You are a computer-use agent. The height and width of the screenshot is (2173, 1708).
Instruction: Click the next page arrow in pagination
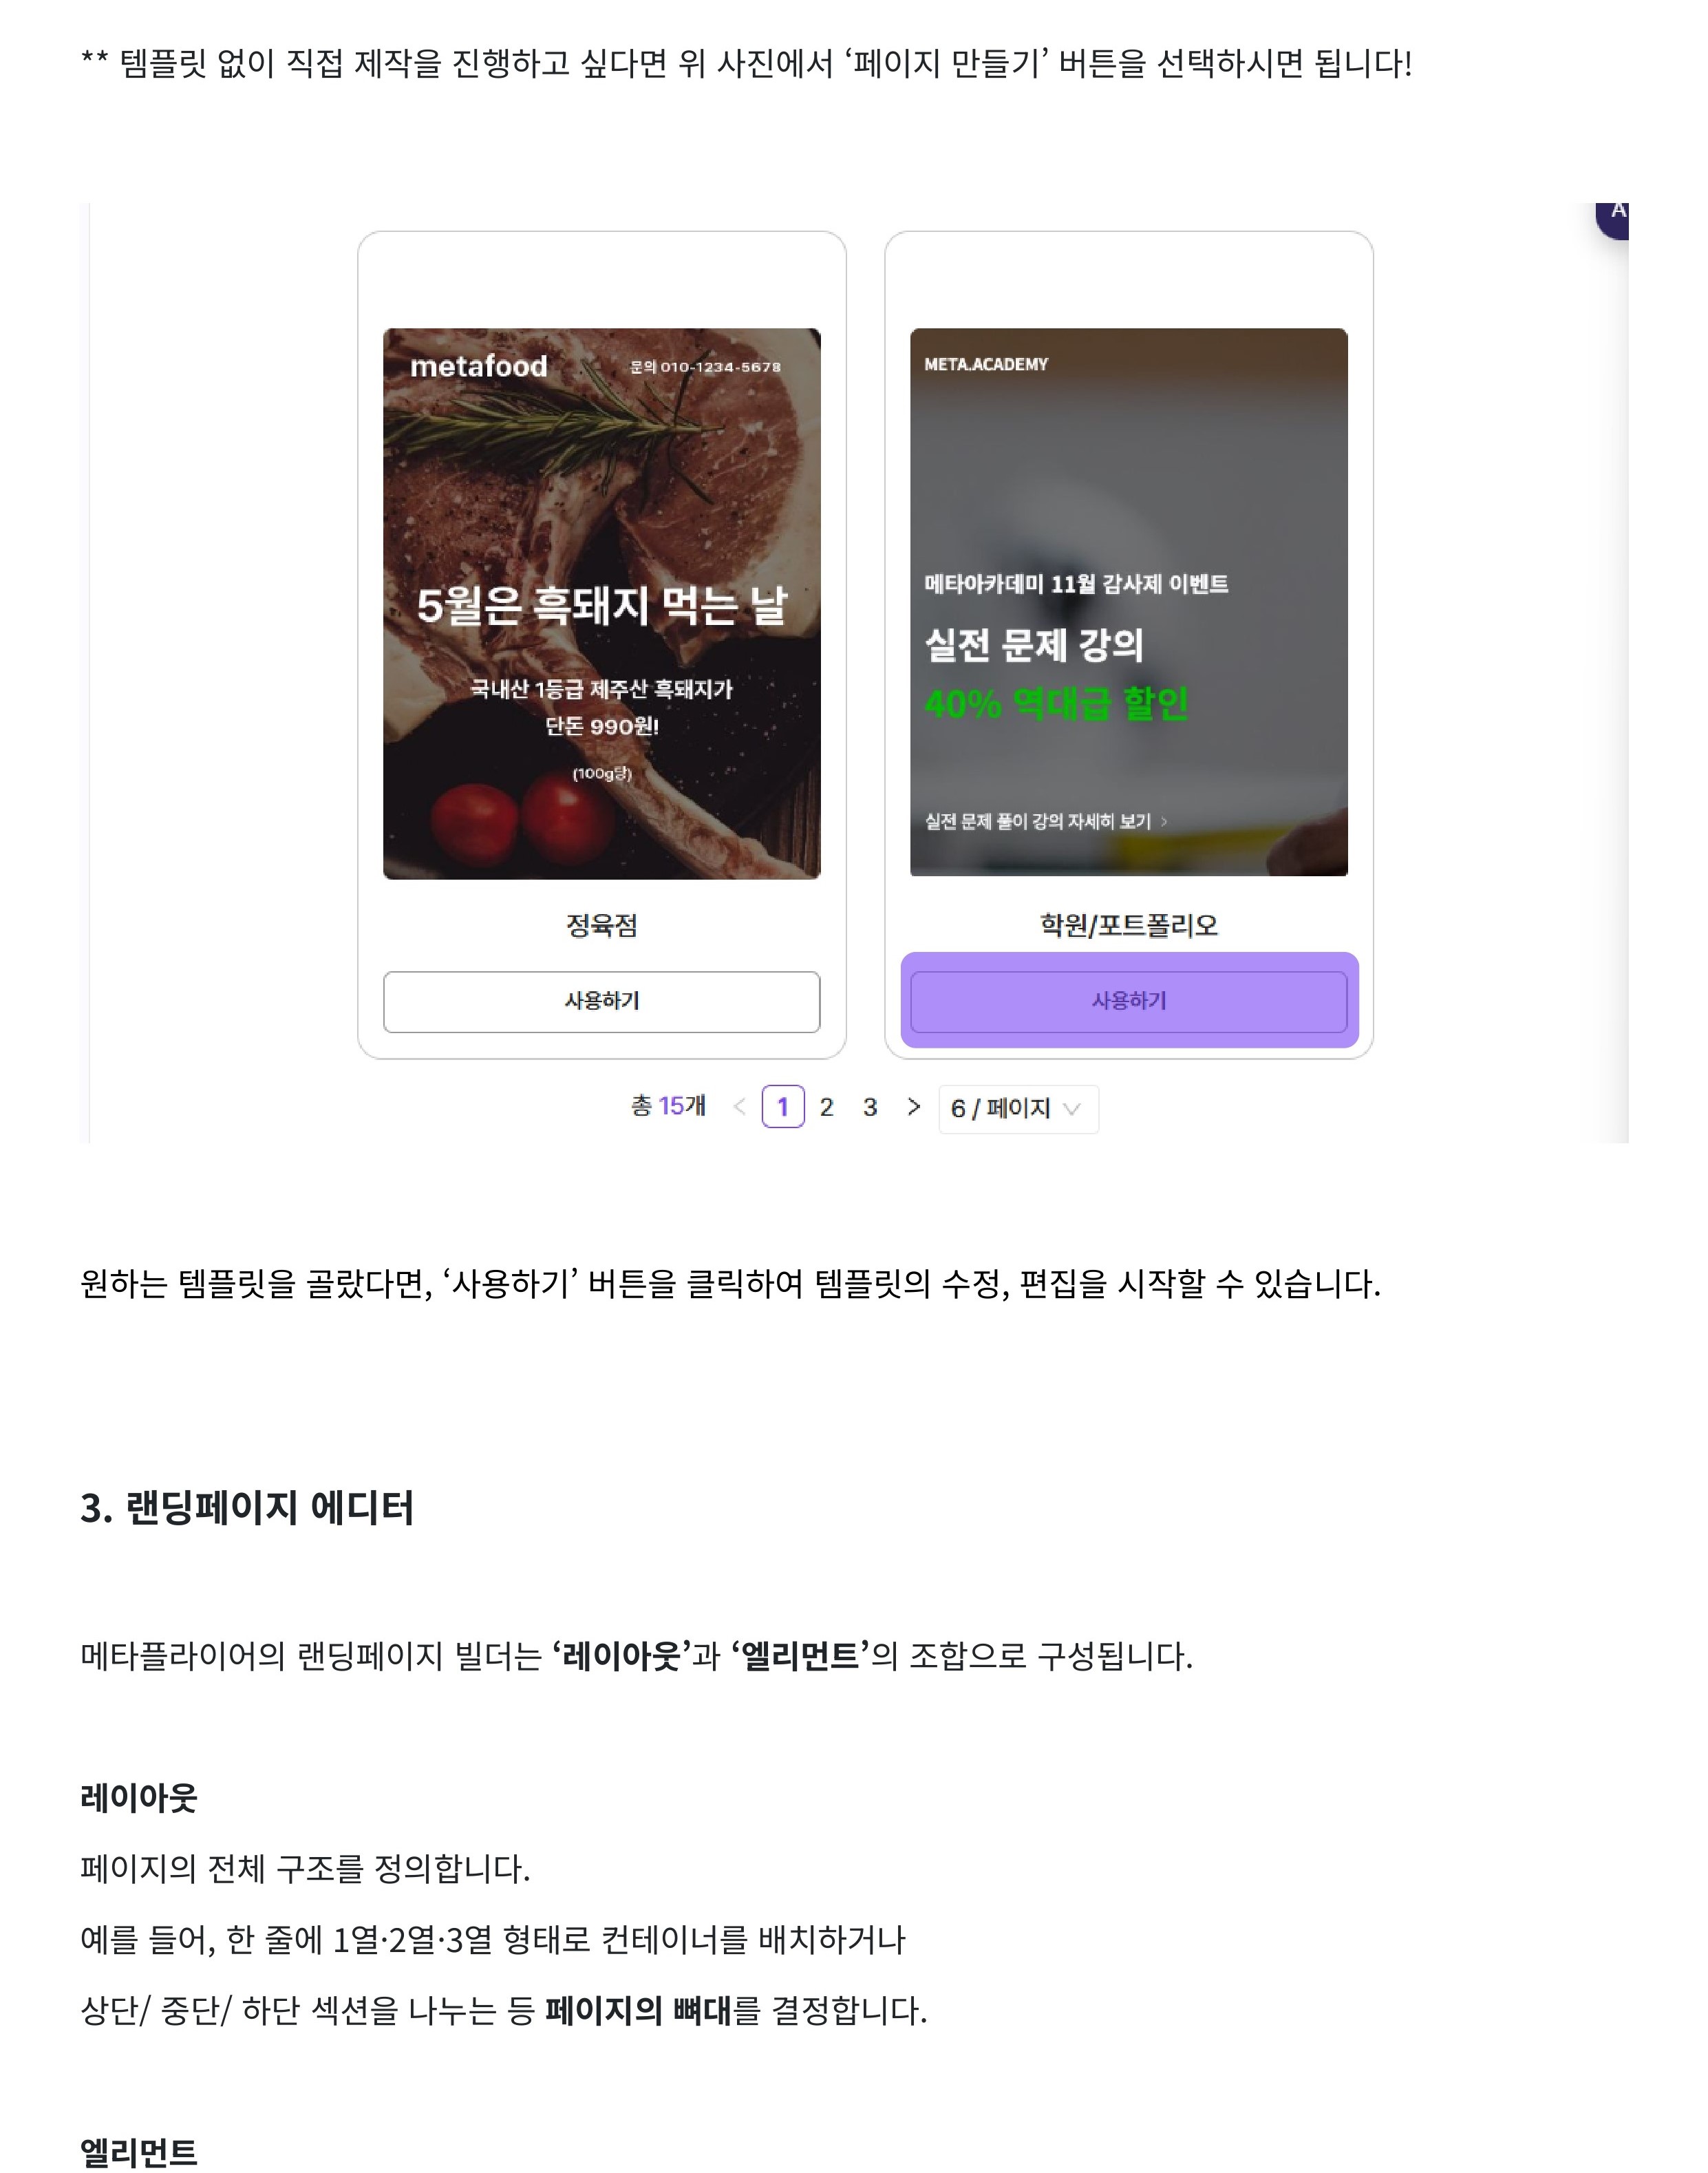(913, 1107)
